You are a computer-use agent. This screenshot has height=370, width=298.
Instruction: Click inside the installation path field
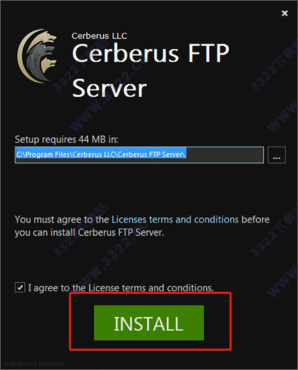click(139, 155)
